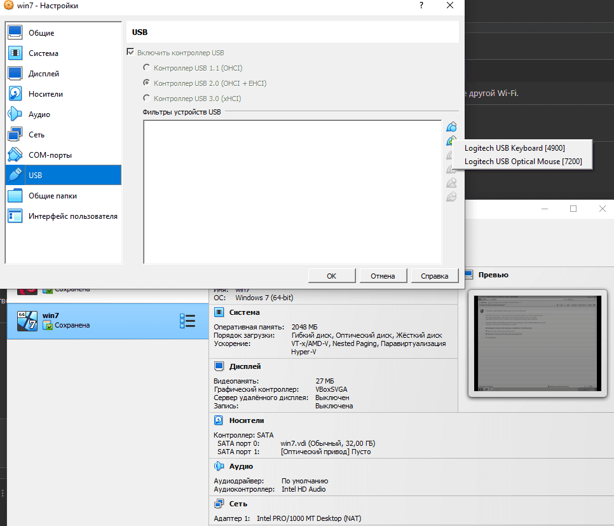Select Контроллер USB 3.0 (xHCI) radio button

point(147,99)
